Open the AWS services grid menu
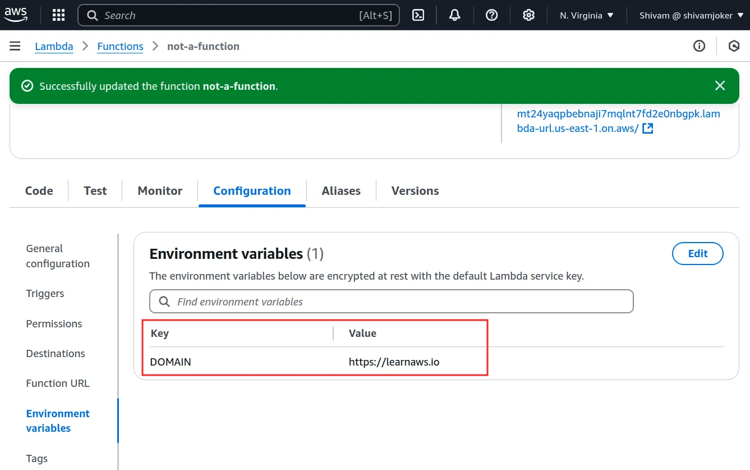 58,15
